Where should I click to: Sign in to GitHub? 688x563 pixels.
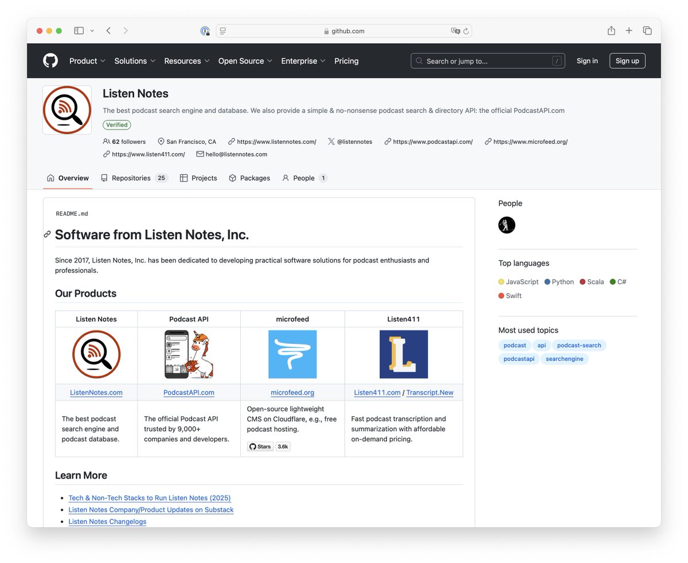tap(587, 61)
